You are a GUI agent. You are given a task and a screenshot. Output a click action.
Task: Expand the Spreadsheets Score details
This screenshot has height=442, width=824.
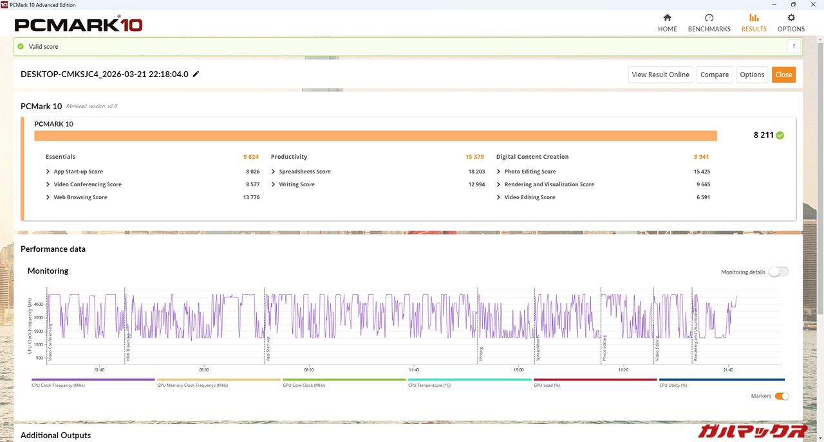(274, 172)
